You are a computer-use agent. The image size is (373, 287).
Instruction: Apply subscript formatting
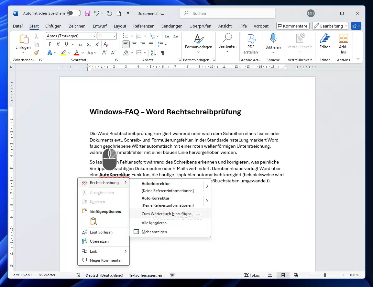click(x=89, y=44)
